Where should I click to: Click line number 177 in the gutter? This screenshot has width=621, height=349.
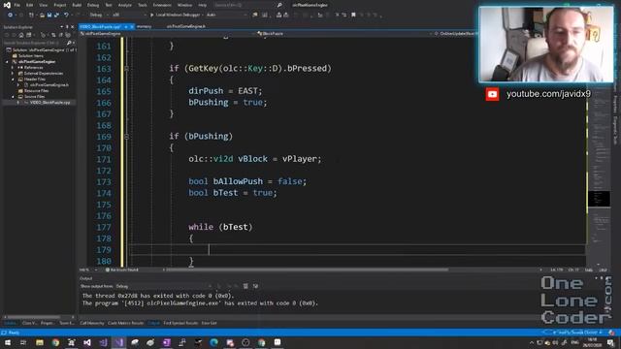click(104, 227)
